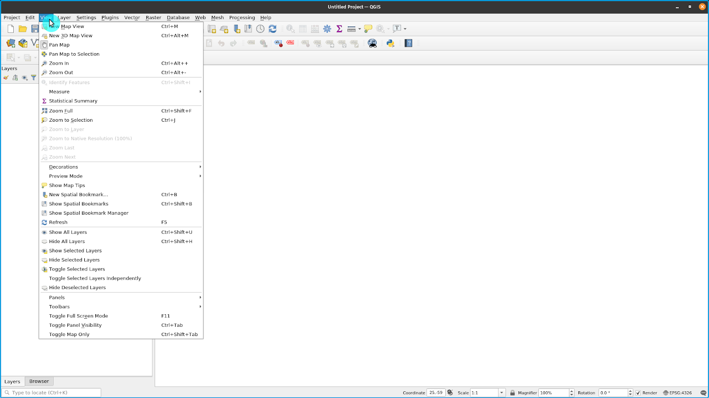Open the Data Source Manager icon

click(11, 43)
